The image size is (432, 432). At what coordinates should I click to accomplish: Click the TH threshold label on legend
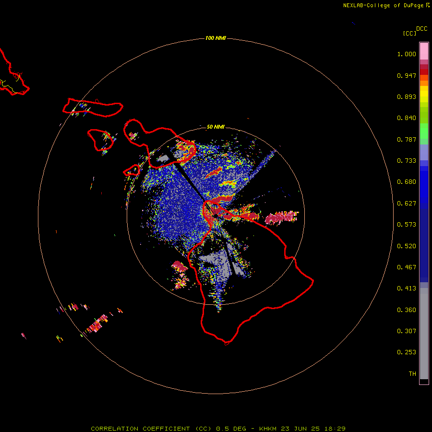412,374
